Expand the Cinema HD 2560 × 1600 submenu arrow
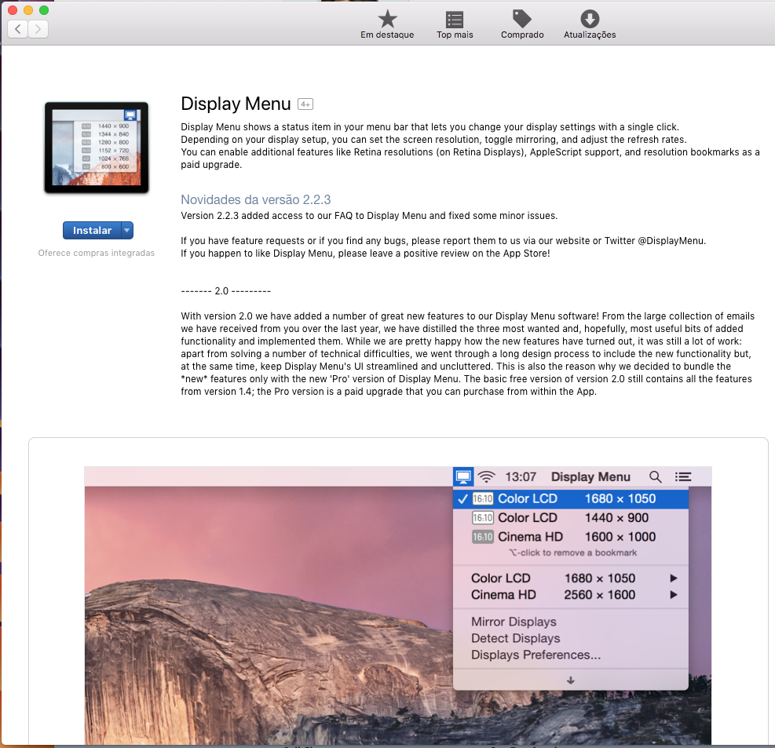The height and width of the screenshot is (748, 775). [x=673, y=595]
